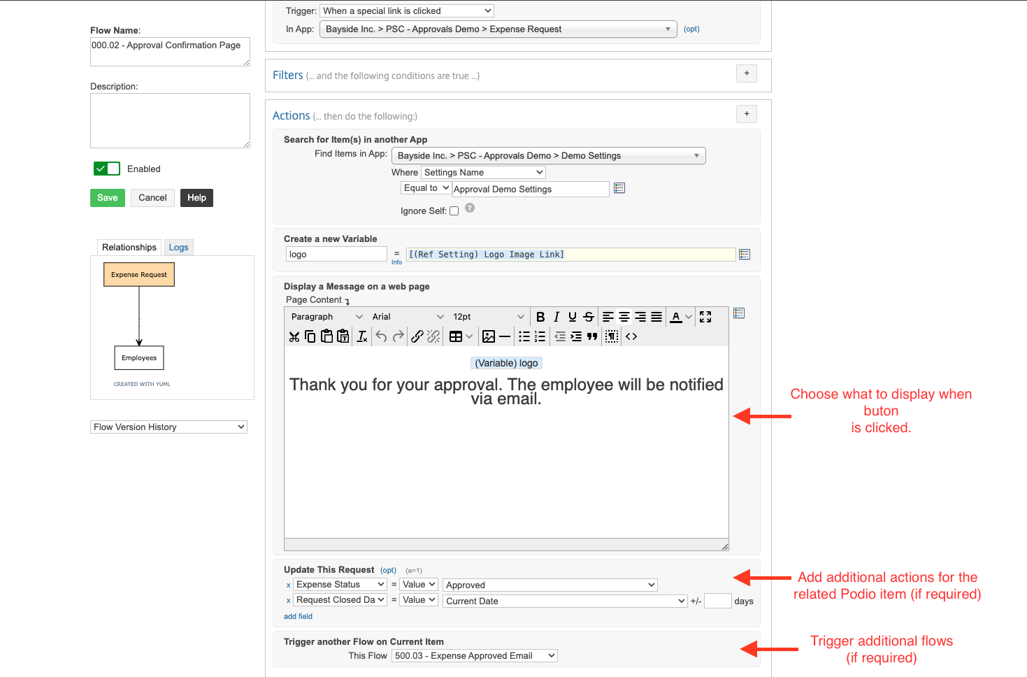This screenshot has width=1027, height=677.
Task: Click the add field link
Action: point(298,616)
